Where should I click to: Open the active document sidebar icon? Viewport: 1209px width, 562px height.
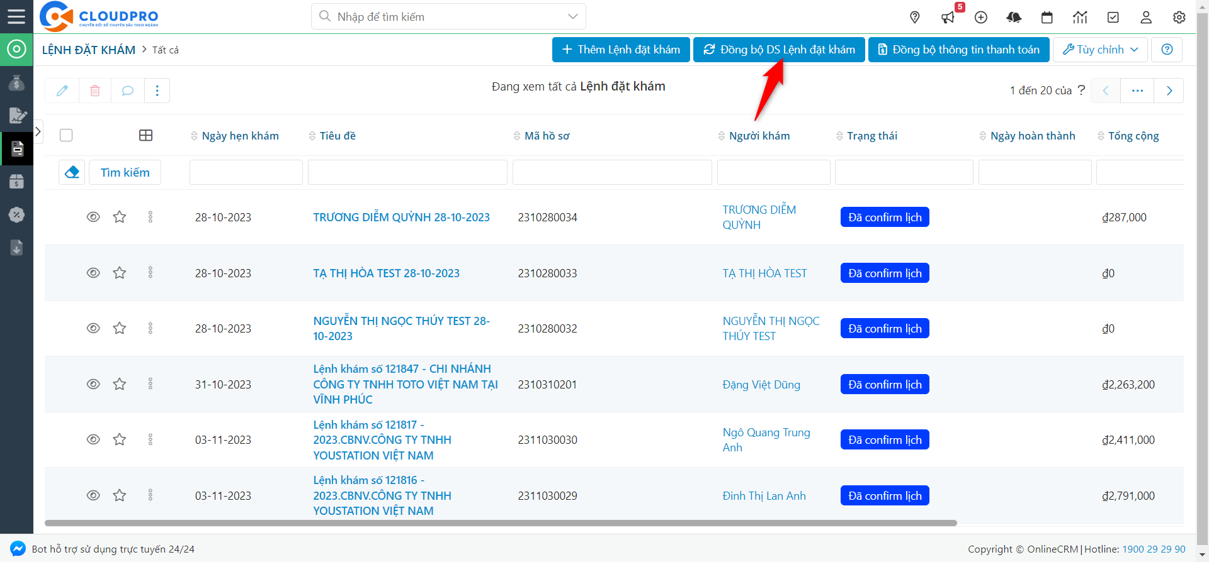click(x=16, y=148)
